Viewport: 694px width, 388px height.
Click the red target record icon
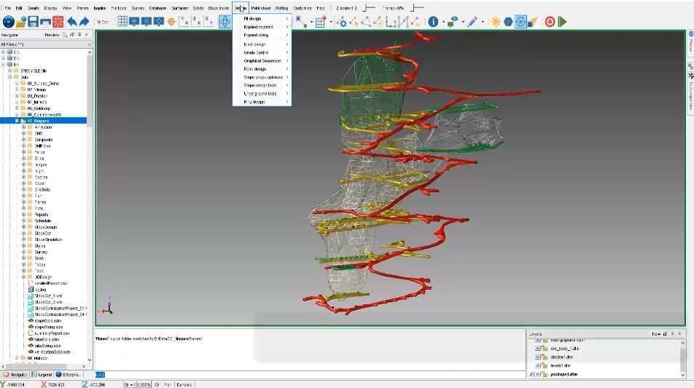pyautogui.click(x=550, y=22)
